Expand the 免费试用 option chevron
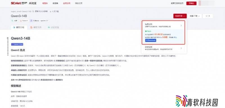 tap(181, 25)
